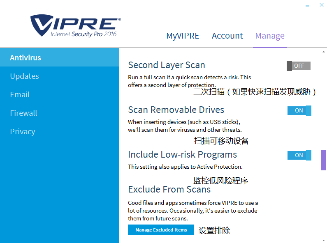327x243 pixels.
Task: Click the VIPRE Internet Security Pro logo
Action: pyautogui.click(x=76, y=27)
